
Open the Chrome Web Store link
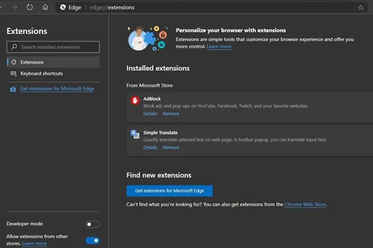tap(305, 204)
